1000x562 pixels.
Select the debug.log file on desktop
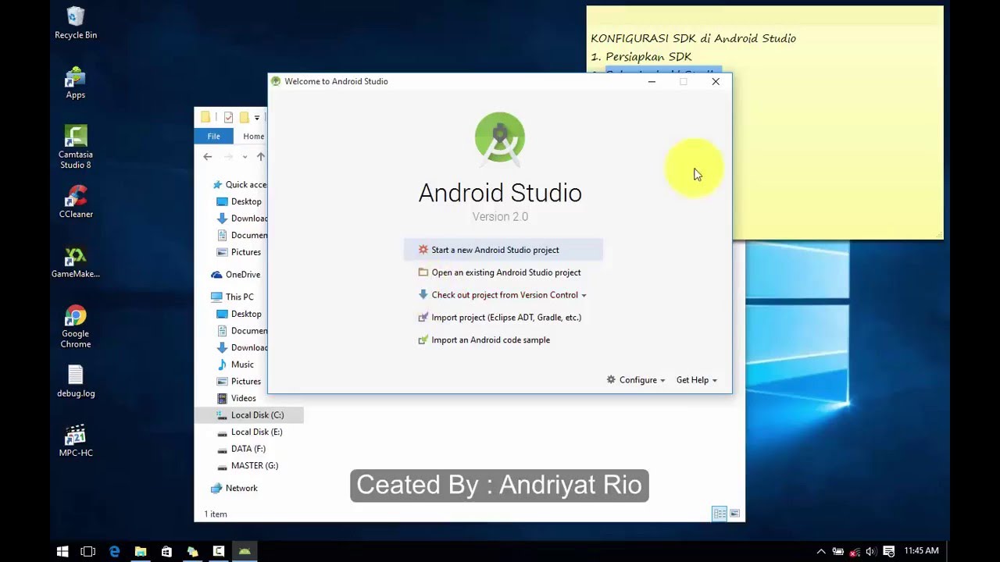coord(76,382)
